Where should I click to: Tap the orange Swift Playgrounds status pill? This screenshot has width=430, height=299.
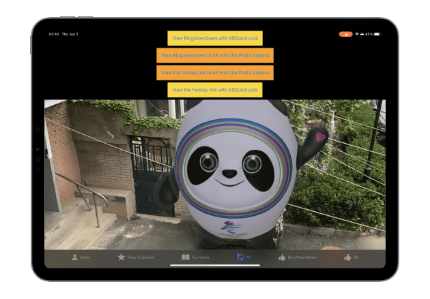point(345,34)
